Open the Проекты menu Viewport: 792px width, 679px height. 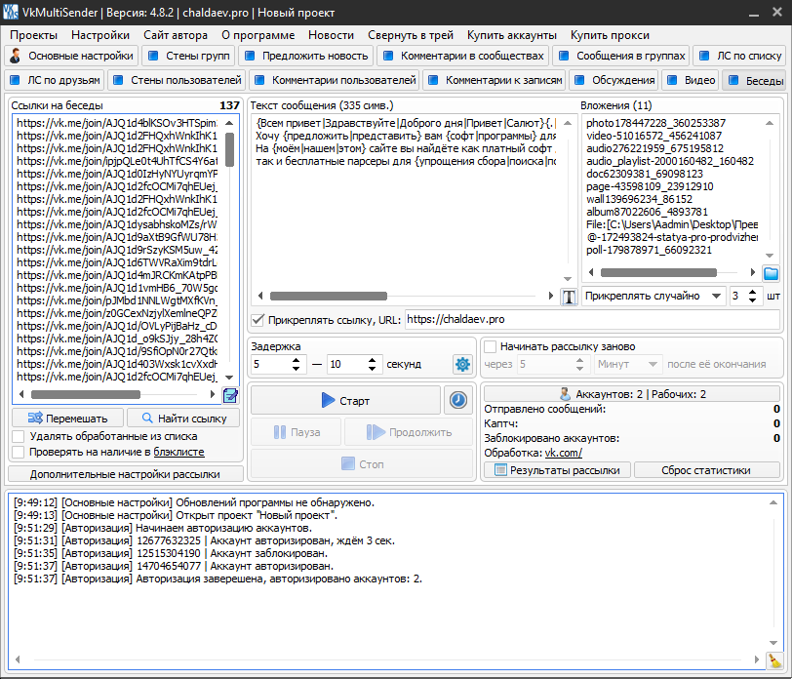[34, 35]
